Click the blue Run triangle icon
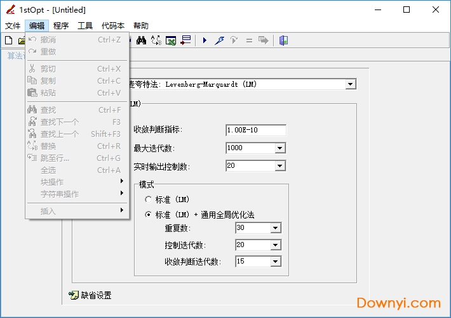Screen dimensions: 451x318 pyautogui.click(x=205, y=41)
